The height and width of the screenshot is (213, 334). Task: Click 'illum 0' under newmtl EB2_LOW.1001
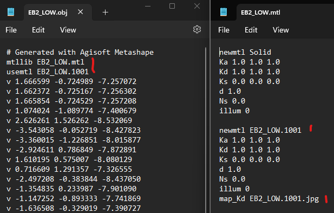point(234,189)
